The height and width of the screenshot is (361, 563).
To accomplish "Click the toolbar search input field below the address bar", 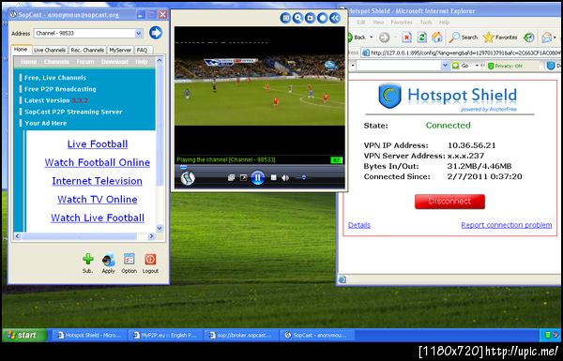I will (399, 66).
